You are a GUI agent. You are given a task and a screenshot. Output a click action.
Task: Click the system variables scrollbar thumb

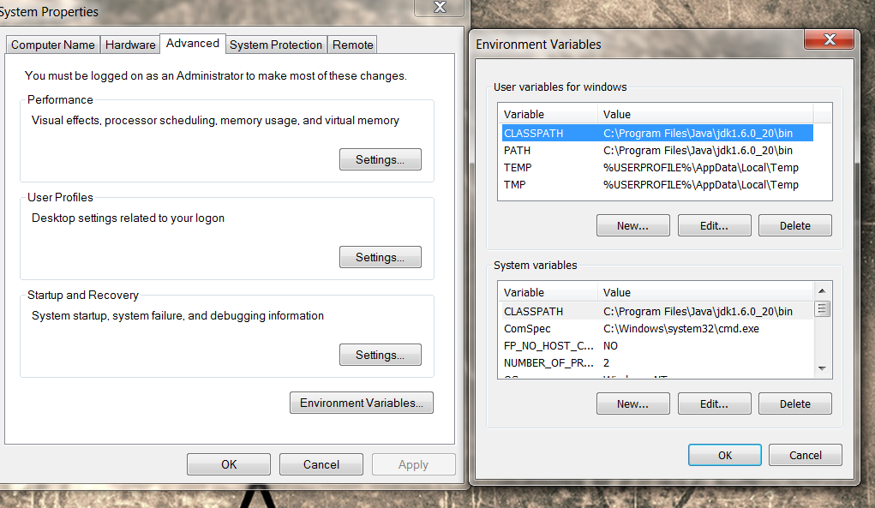click(822, 308)
